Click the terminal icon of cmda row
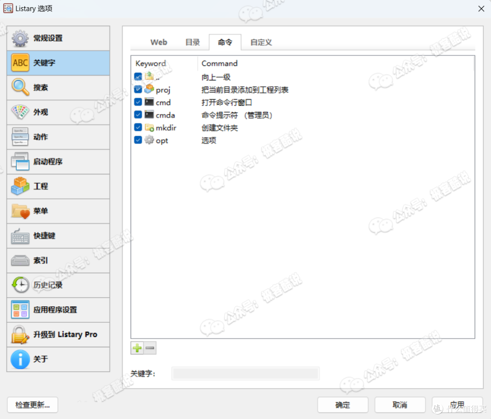Image resolution: width=491 pixels, height=419 pixels. click(150, 115)
